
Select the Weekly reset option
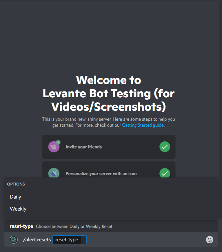111,209
